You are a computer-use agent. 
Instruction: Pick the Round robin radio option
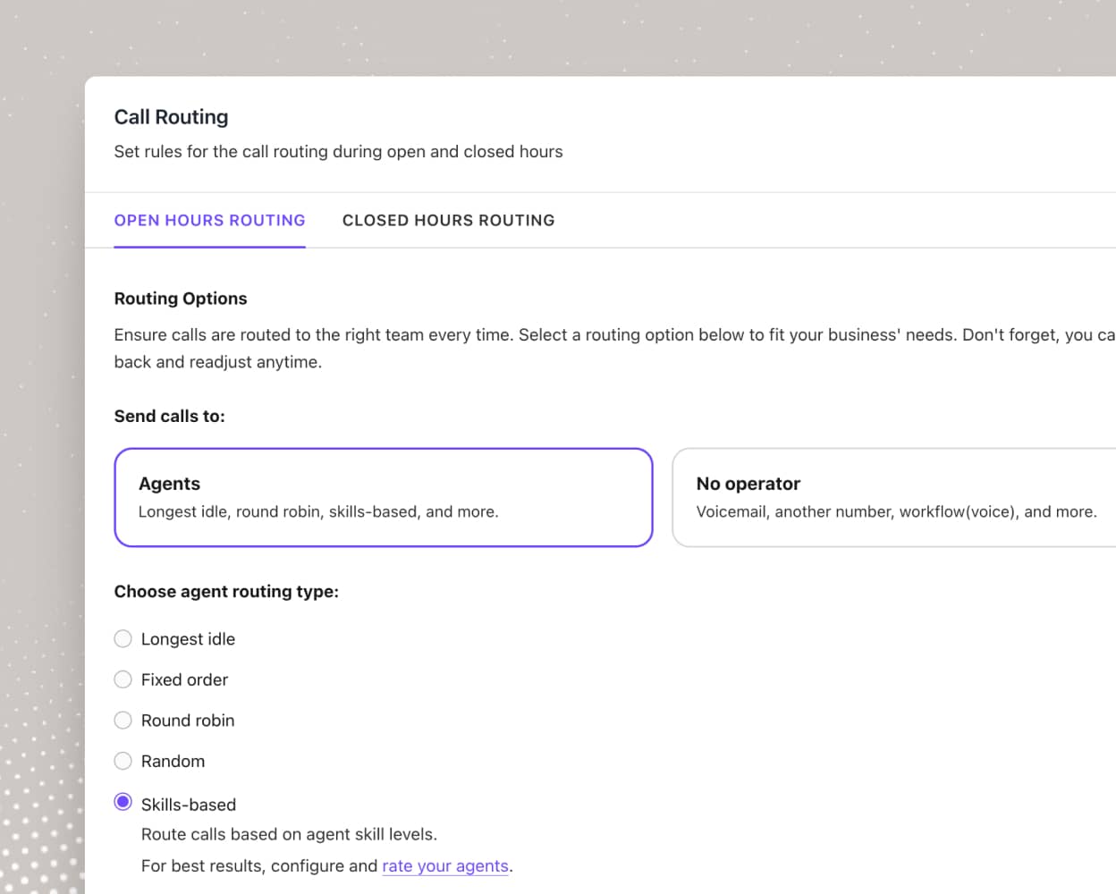[123, 720]
